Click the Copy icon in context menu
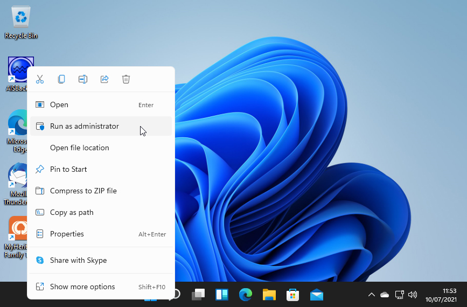 tap(61, 79)
